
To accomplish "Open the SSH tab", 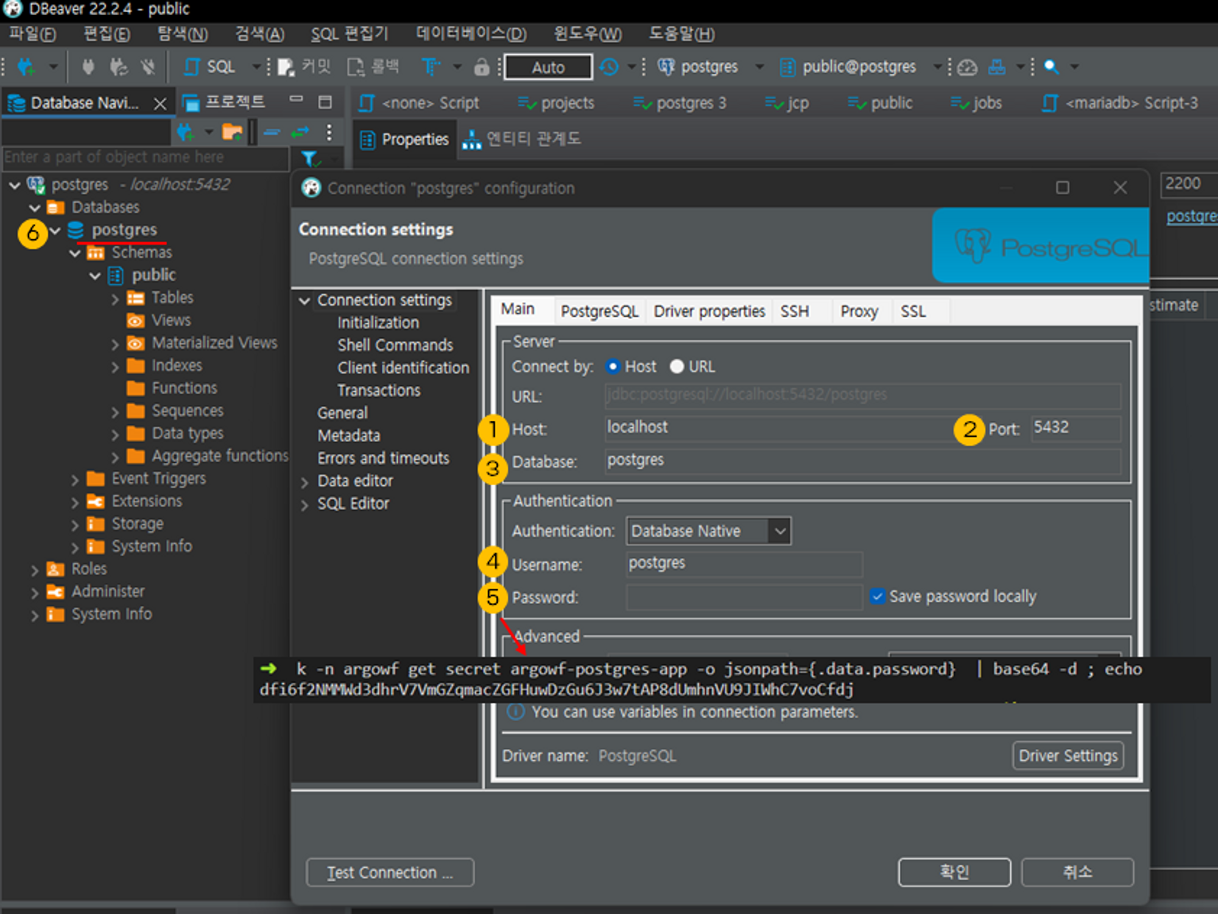I will (x=794, y=311).
